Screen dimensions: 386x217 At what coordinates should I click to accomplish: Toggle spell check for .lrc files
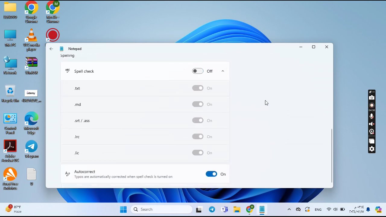point(198,137)
